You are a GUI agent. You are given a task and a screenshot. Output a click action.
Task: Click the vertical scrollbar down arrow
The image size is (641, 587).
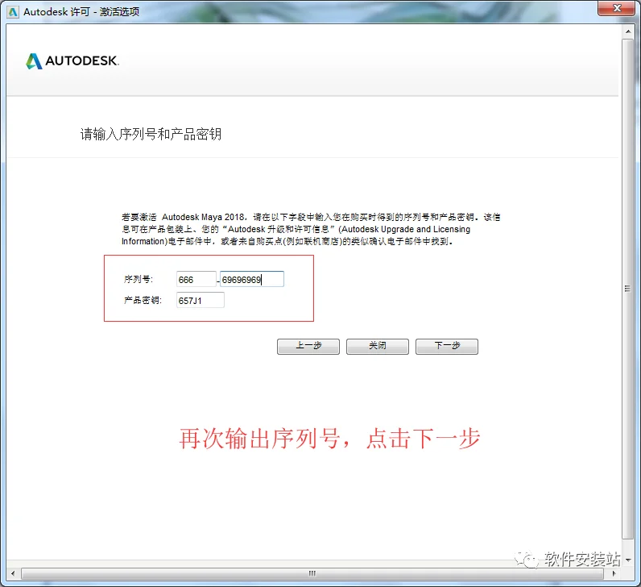click(x=628, y=560)
